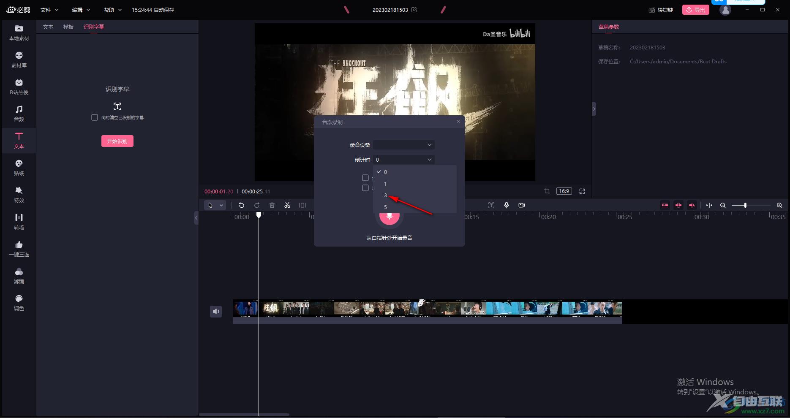This screenshot has height=418, width=790.
Task: Click the timeline split-at-playhead alignment icon
Action: [x=709, y=205]
